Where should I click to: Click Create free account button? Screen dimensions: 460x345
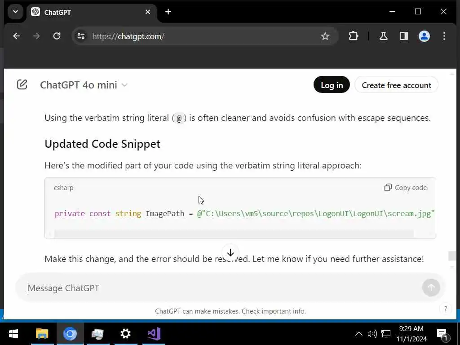click(396, 85)
